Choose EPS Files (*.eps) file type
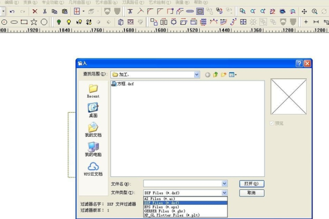The height and width of the screenshot is (219, 329). [x=185, y=207]
